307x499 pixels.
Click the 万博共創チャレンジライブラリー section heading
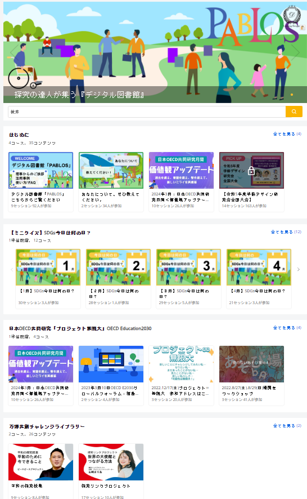click(x=47, y=426)
